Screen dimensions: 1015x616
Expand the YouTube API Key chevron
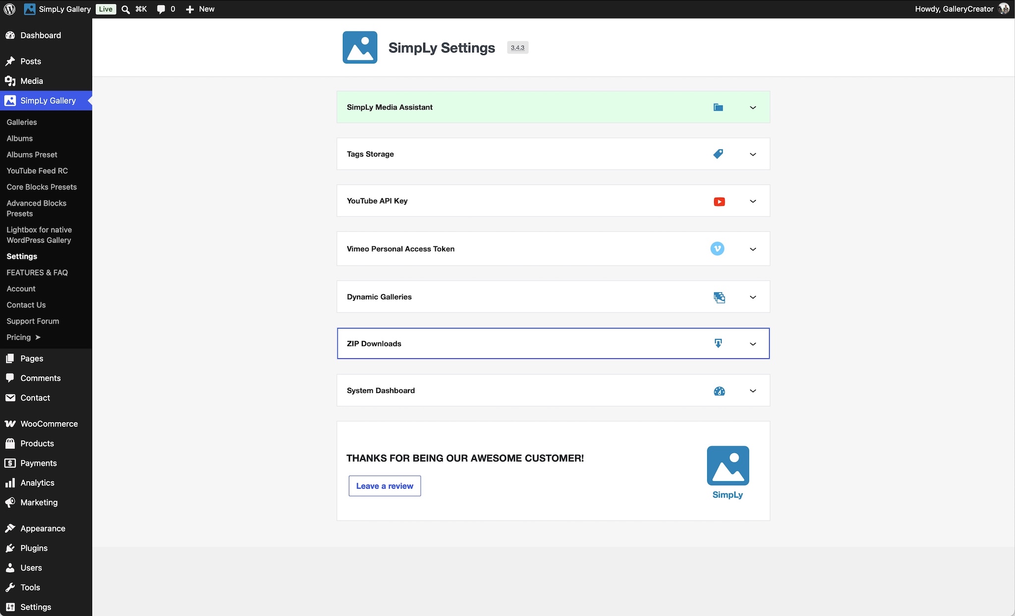(753, 201)
